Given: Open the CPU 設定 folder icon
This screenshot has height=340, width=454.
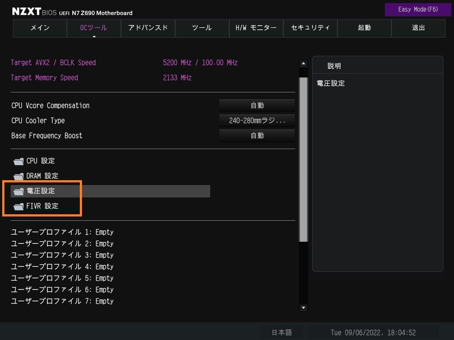Looking at the screenshot, I should [19, 161].
